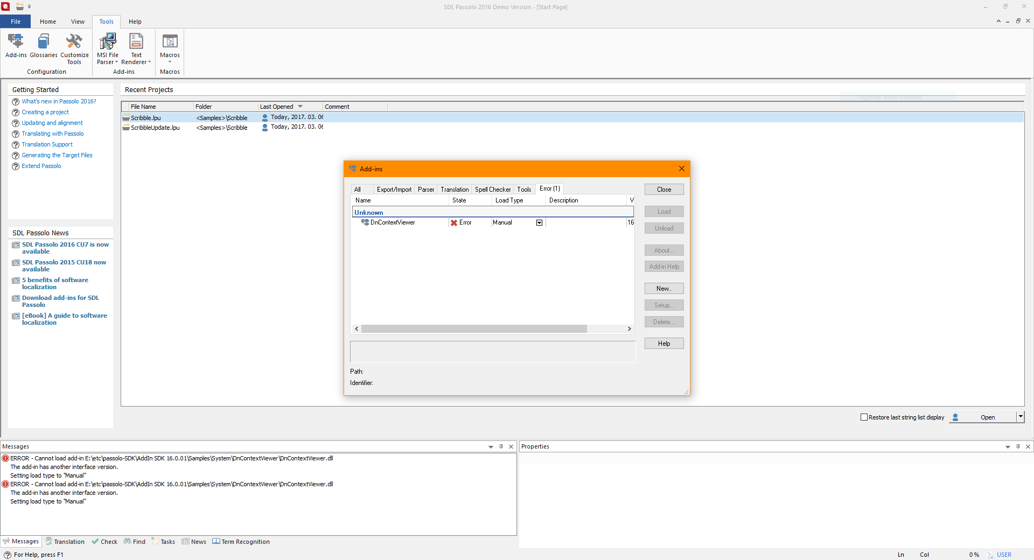Viewport: 1034px width, 560px height.
Task: Expand the Text Renderer dropdown arrow
Action: 149,62
